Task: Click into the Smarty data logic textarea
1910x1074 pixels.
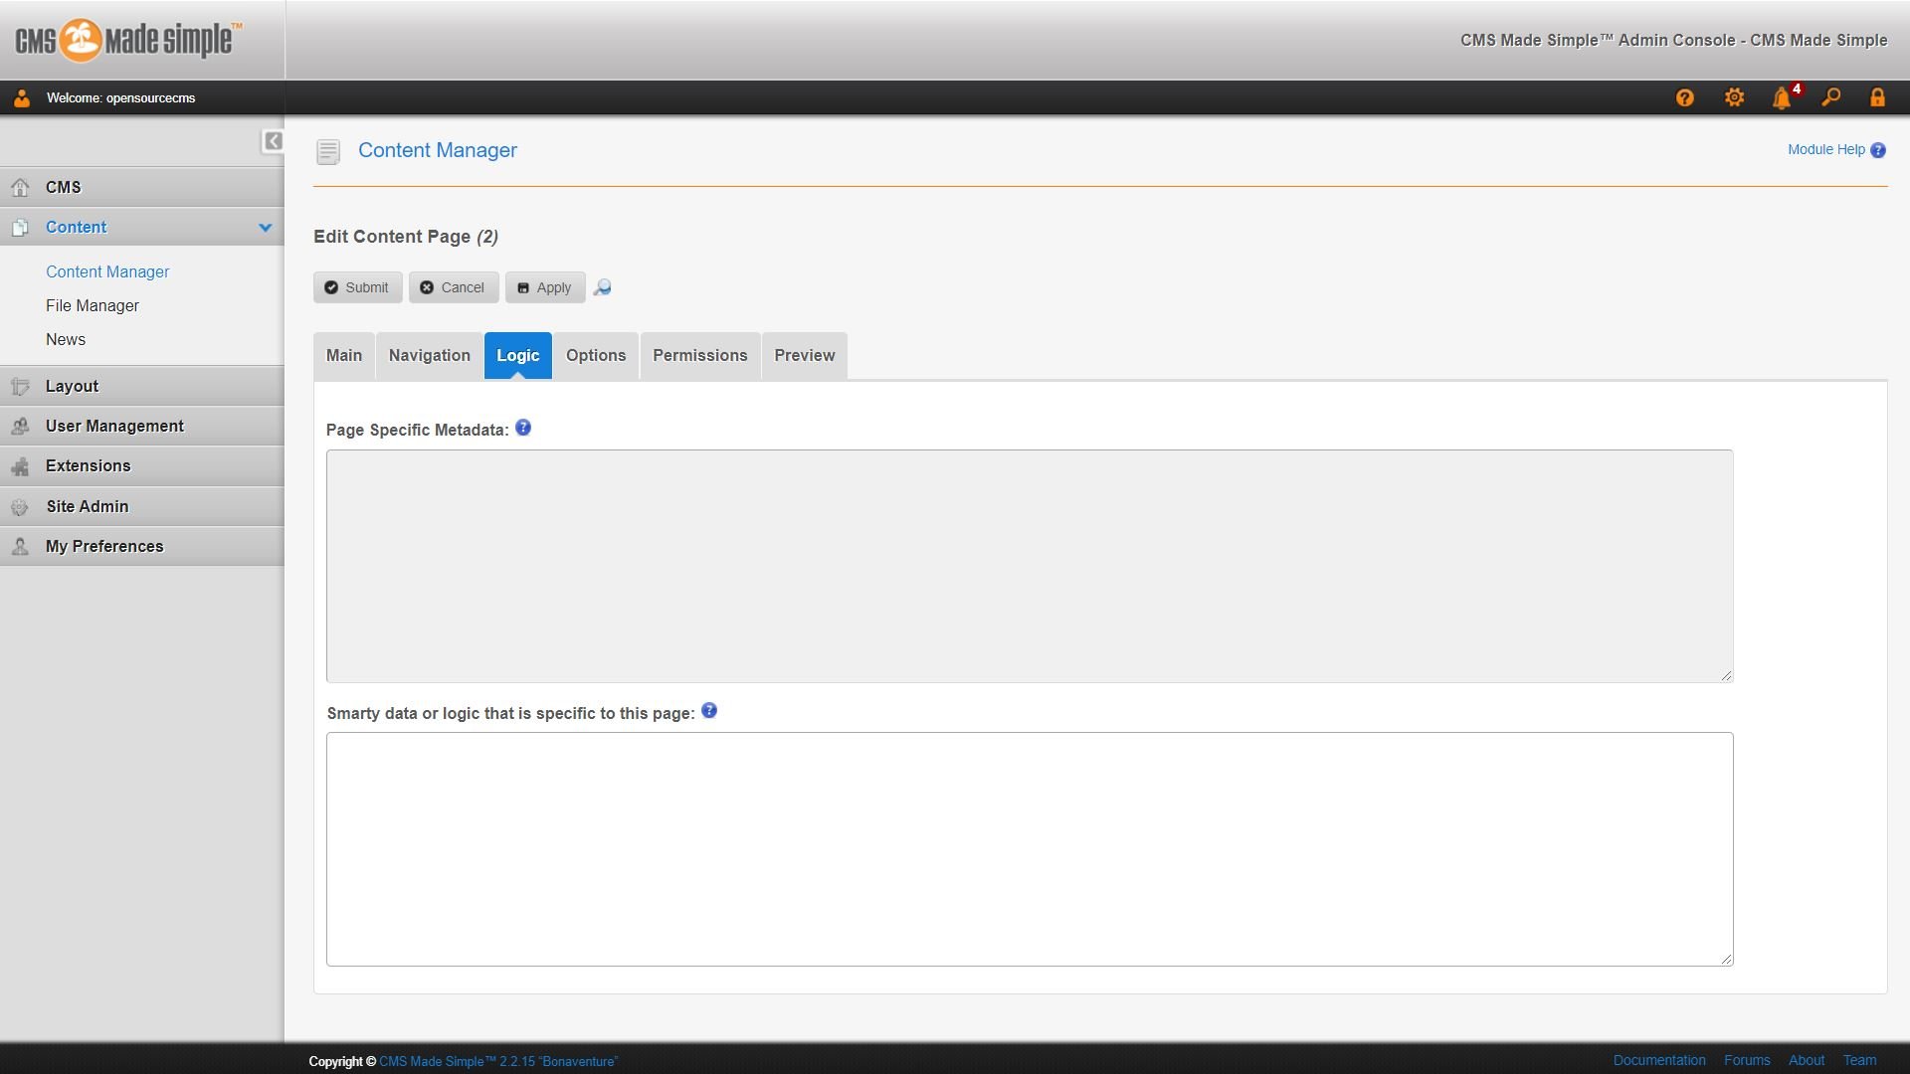Action: point(1030,849)
